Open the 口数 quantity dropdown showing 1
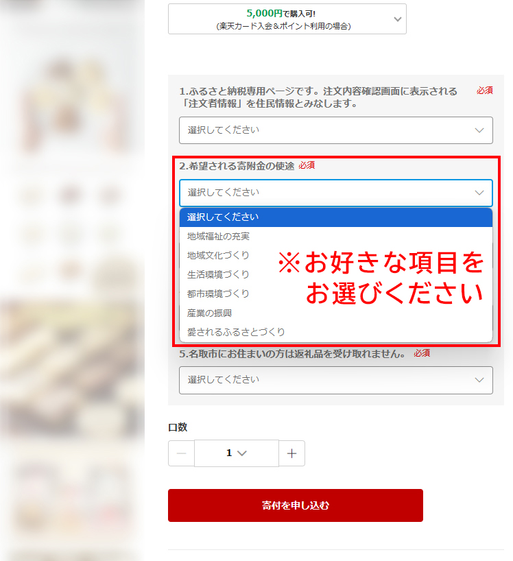The image size is (513, 561). tap(237, 453)
